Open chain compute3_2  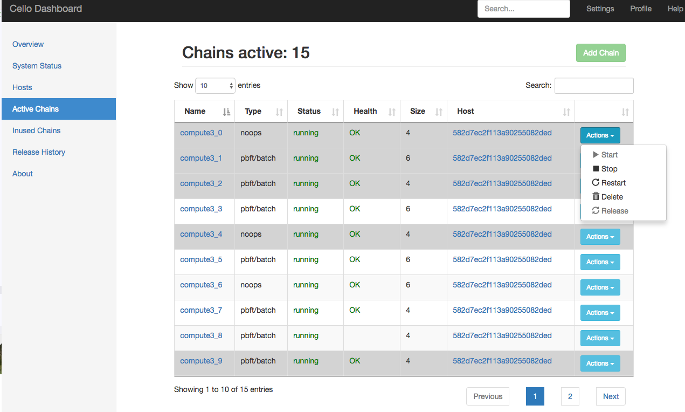201,183
